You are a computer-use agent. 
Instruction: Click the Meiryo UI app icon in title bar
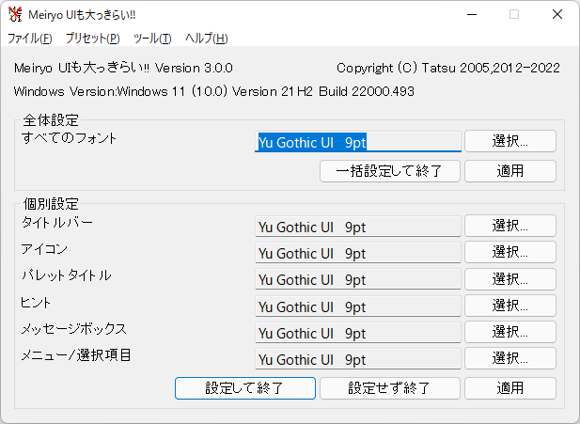pos(15,14)
